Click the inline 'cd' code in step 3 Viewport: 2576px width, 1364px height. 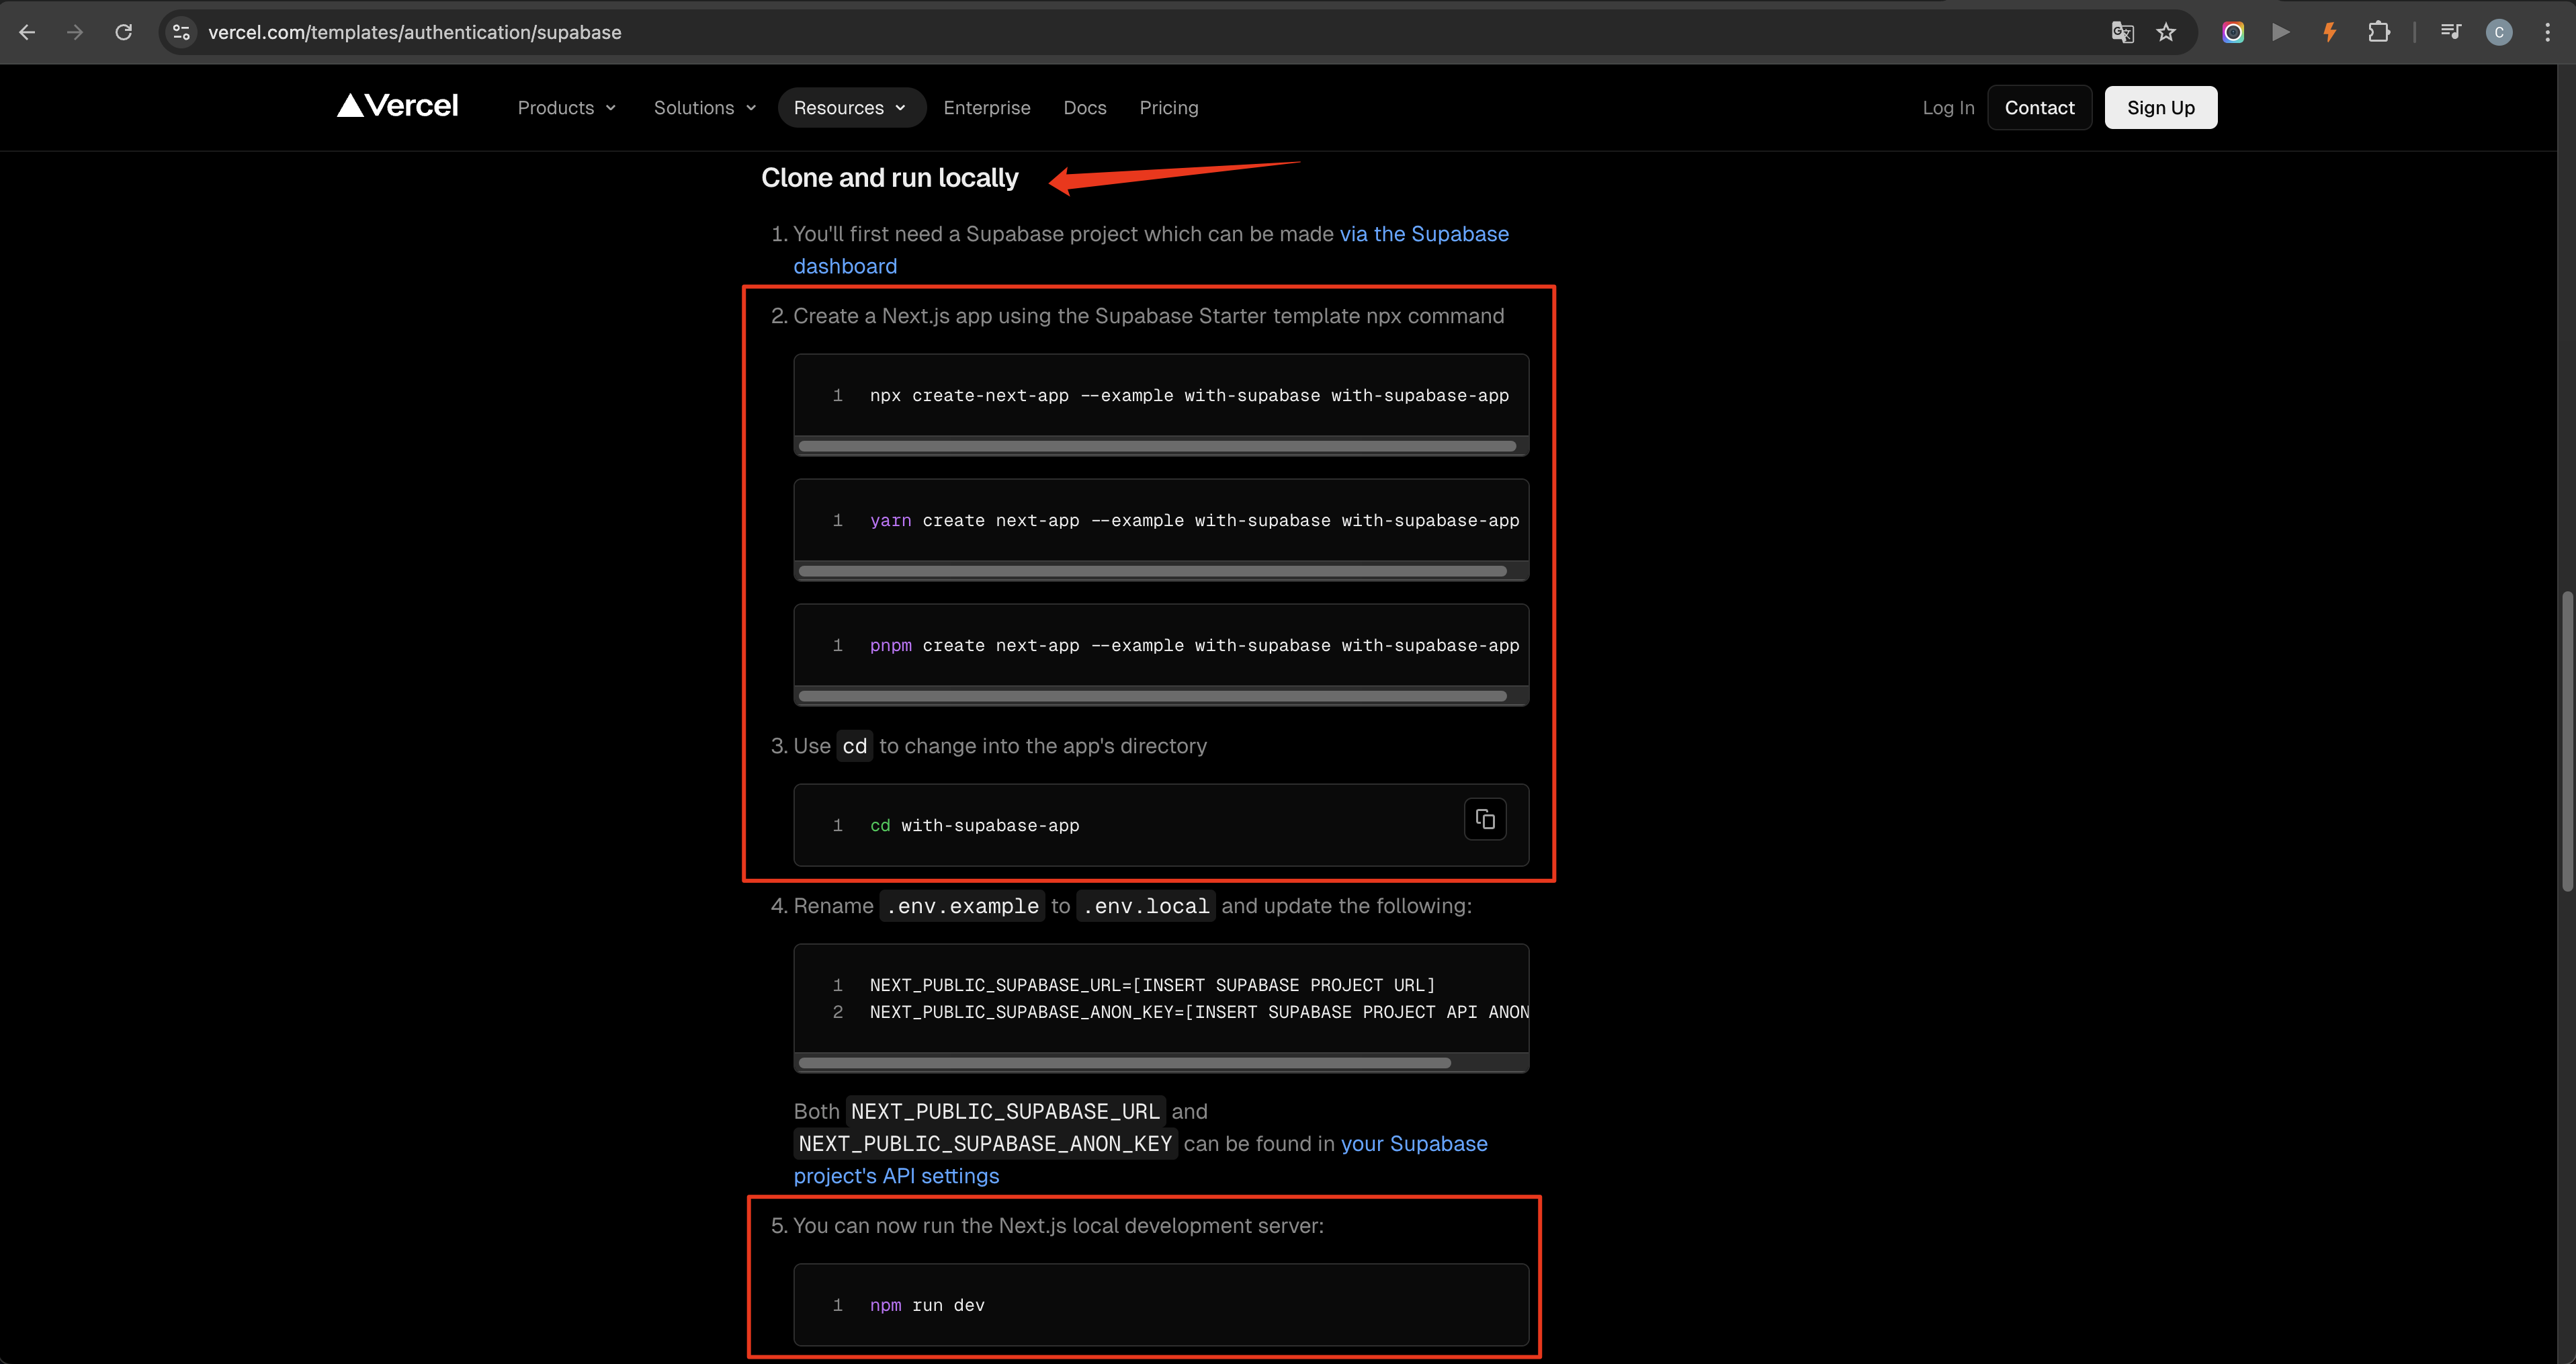click(x=855, y=746)
